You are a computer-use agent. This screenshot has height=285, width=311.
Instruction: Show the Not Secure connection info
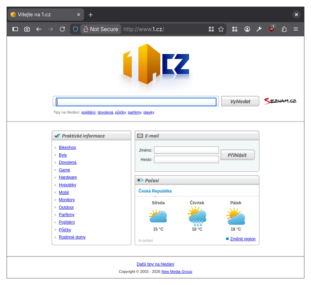tap(101, 29)
